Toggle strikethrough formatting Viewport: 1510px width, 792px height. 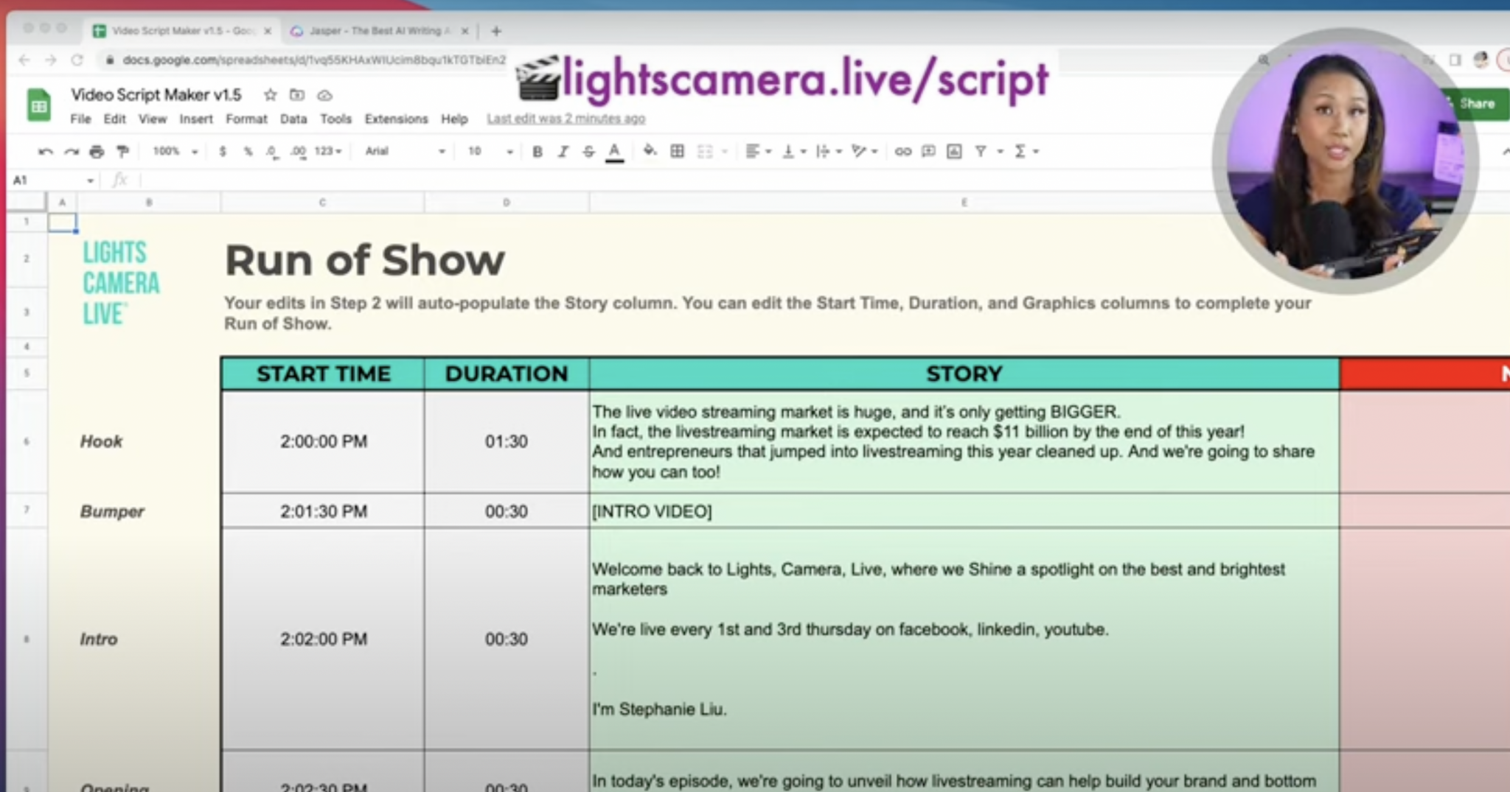click(x=588, y=151)
